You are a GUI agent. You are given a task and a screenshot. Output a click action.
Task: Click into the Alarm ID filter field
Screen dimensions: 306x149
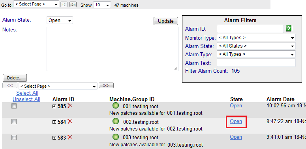250,29
